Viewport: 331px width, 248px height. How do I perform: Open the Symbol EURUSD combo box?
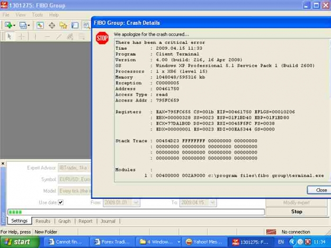pos(75,179)
